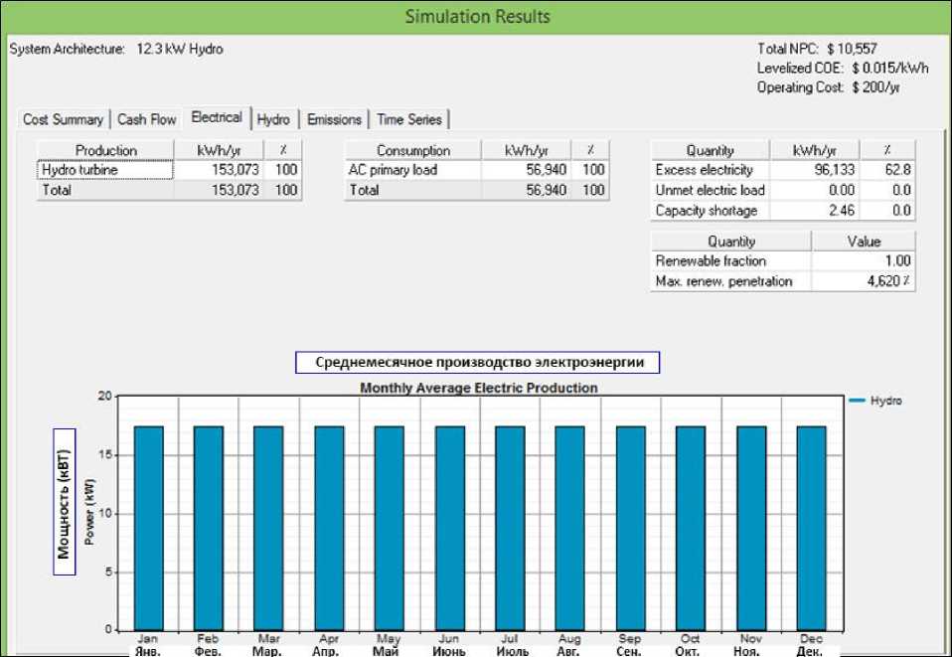Image resolution: width=952 pixels, height=657 pixels.
Task: Select the Capacity shortage row
Action: (x=706, y=211)
